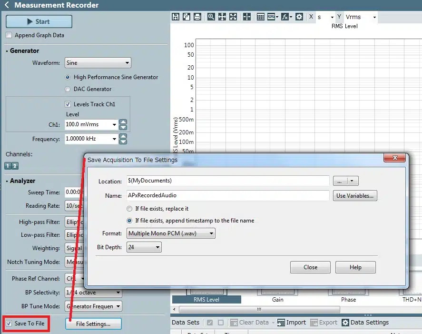Click the print graph icon

tap(197, 17)
